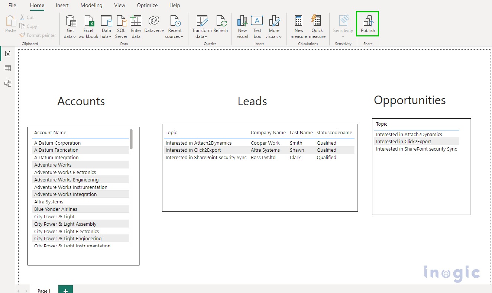Select the Smith last name cell
The height and width of the screenshot is (293, 492).
[296, 143]
